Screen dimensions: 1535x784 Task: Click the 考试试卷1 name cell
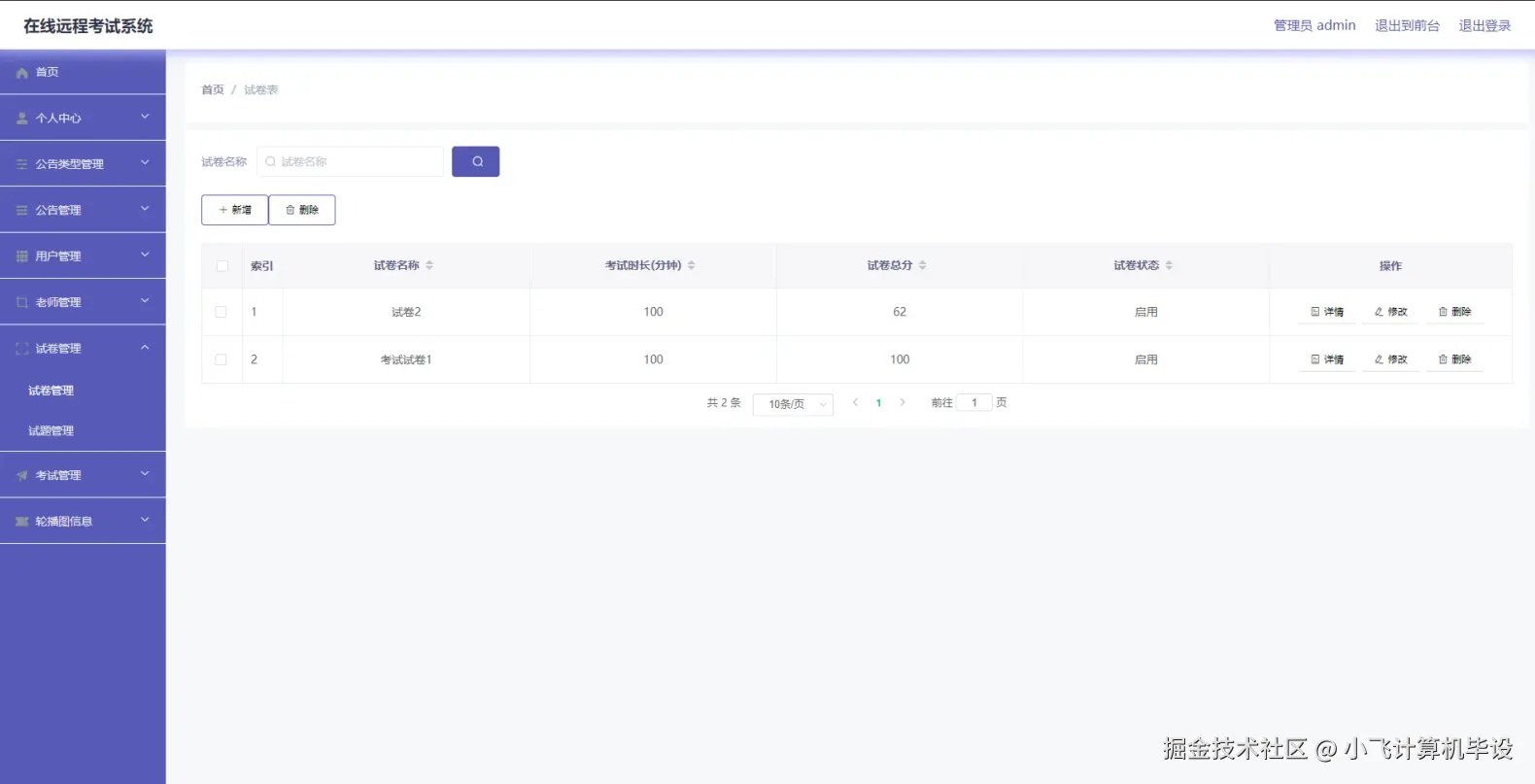[406, 359]
